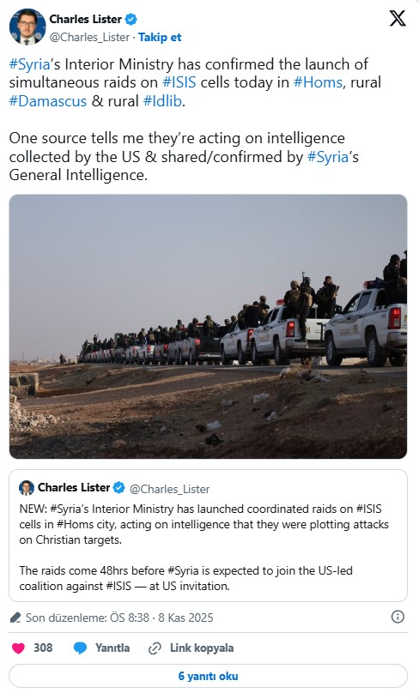Open the #Idlib hashtag link

162,101
